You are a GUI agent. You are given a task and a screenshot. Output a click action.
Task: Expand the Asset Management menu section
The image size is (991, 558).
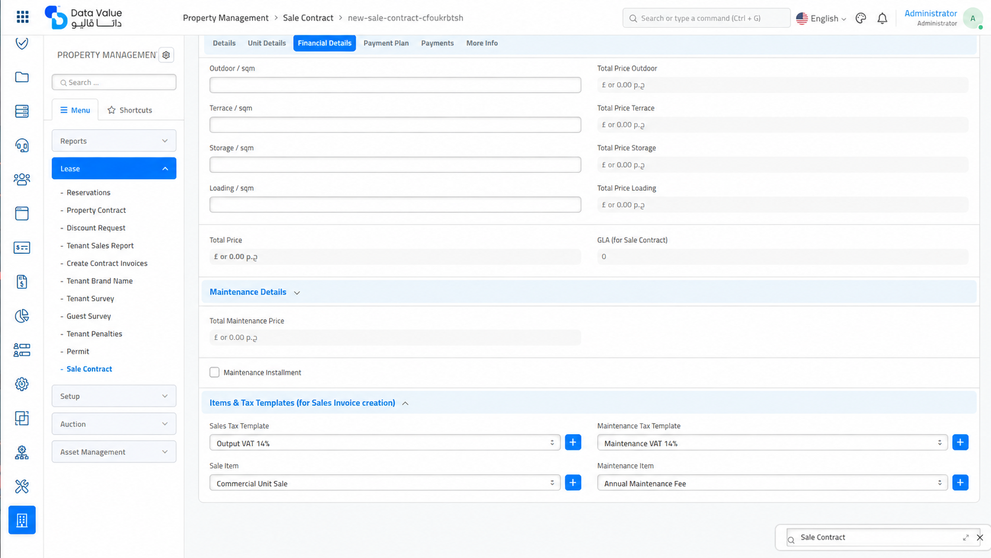click(x=114, y=452)
